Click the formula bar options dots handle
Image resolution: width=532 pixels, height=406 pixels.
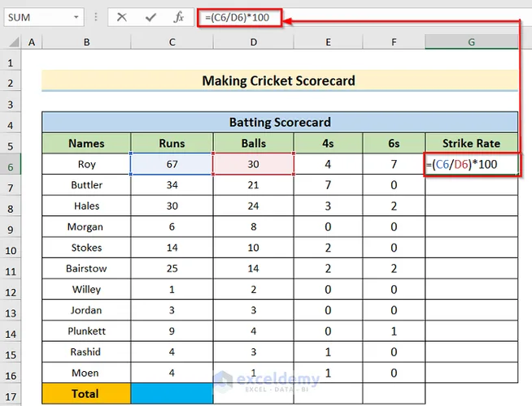pos(96,17)
